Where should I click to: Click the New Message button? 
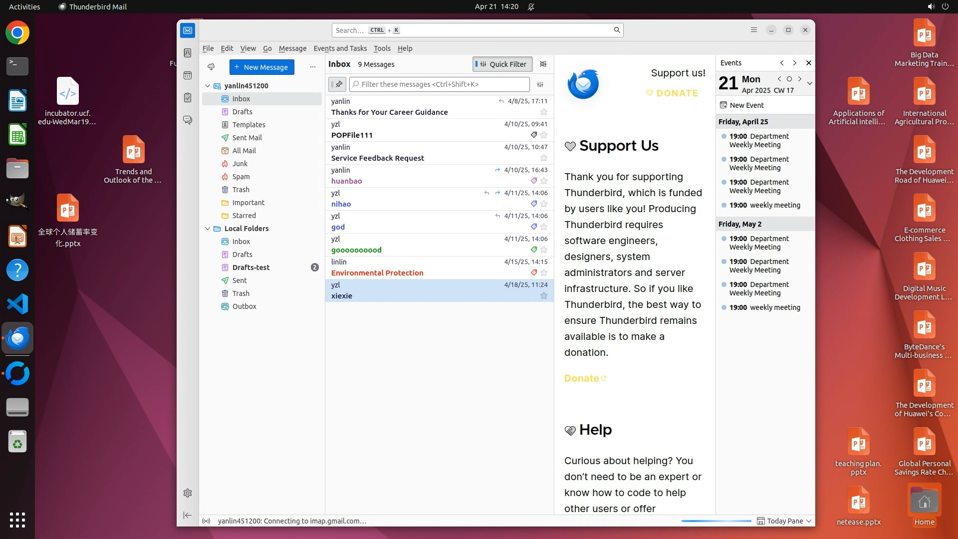[x=261, y=67]
